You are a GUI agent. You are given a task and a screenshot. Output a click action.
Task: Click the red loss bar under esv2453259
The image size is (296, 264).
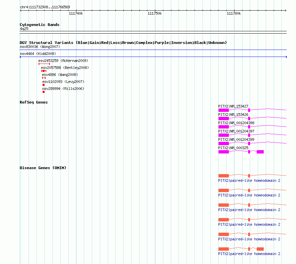pyautogui.click(x=44, y=64)
